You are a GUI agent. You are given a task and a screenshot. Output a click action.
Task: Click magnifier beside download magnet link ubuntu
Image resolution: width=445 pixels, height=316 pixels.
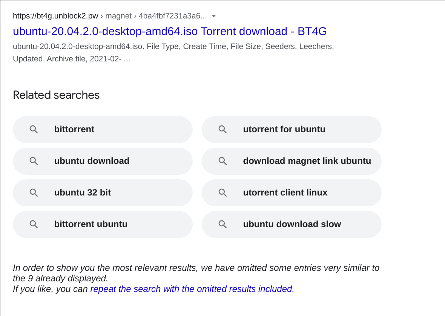[222, 161]
